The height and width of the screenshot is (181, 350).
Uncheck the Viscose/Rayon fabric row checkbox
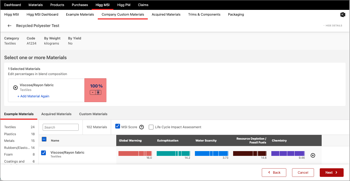coord(44,153)
